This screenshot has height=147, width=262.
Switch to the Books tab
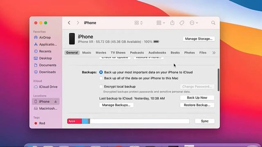[175, 53]
